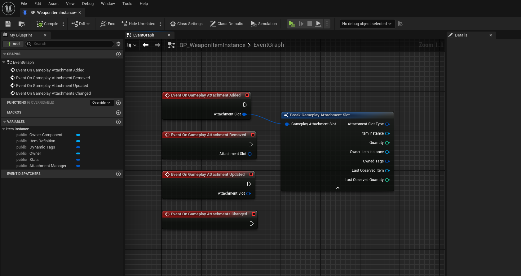Click the Quantity output pin on Break node

[387, 143]
